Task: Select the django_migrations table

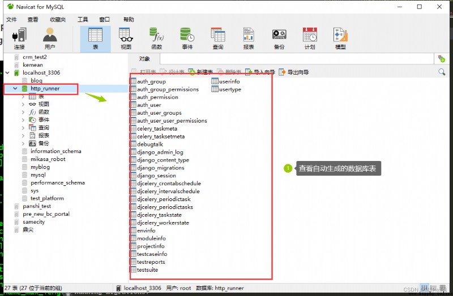Action: pos(160,168)
